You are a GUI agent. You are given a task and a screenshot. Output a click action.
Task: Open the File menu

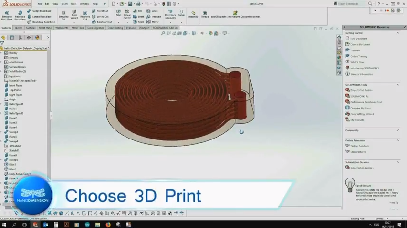pyautogui.click(x=40, y=4)
